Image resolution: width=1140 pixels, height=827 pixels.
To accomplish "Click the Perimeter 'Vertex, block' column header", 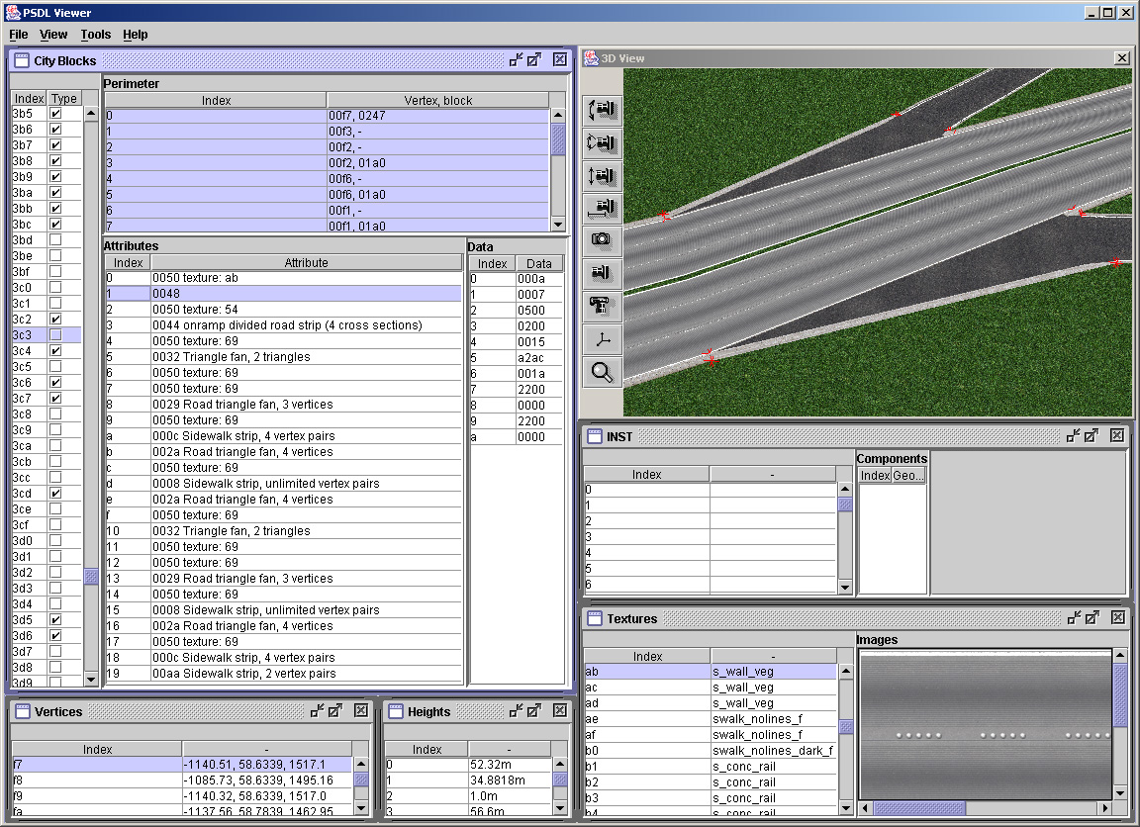I will (x=437, y=100).
